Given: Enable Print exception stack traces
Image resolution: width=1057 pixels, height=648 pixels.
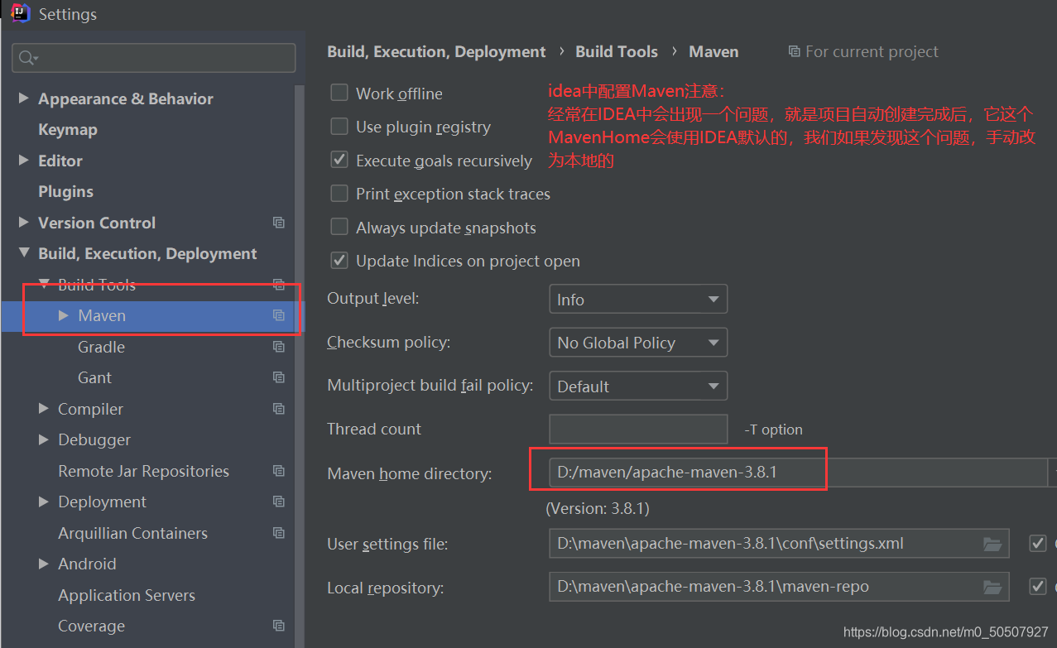Looking at the screenshot, I should (339, 194).
